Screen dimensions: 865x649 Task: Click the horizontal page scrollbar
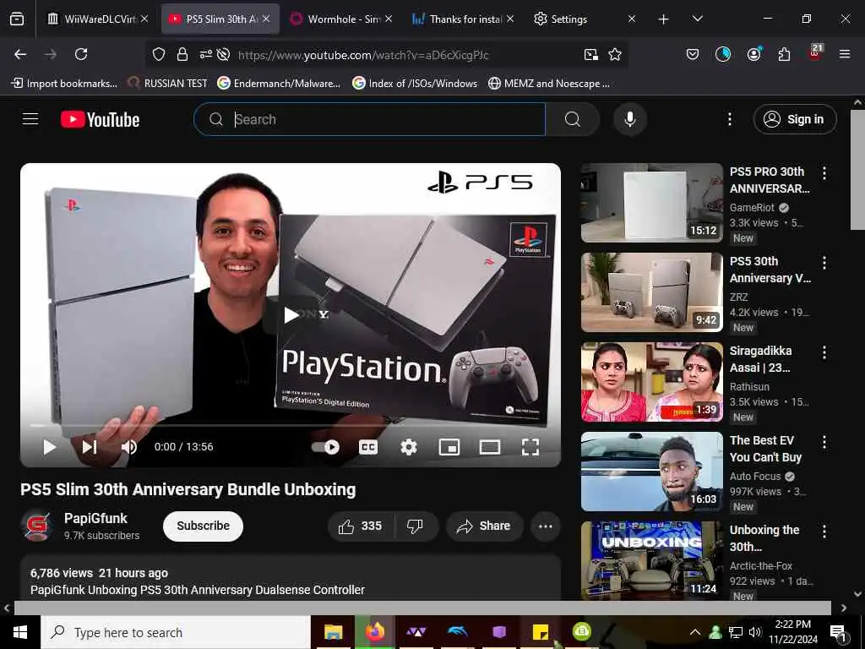click(x=422, y=608)
